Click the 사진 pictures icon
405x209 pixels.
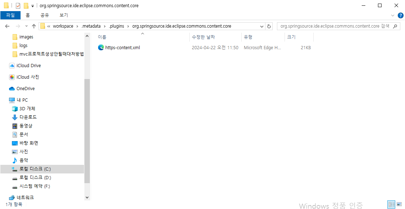[x=15, y=152]
